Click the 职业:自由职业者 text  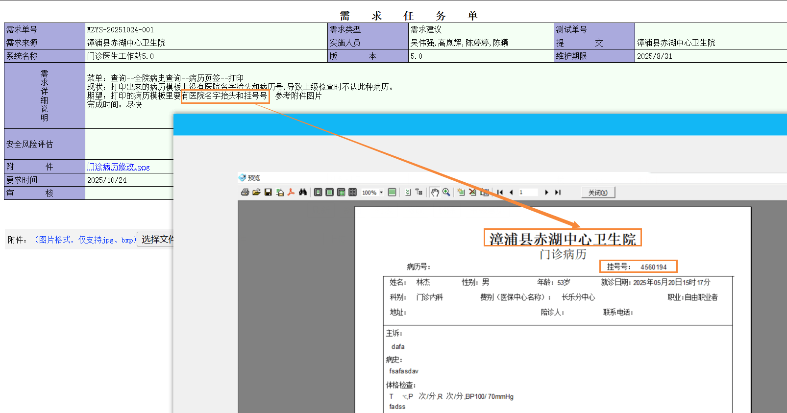point(692,297)
